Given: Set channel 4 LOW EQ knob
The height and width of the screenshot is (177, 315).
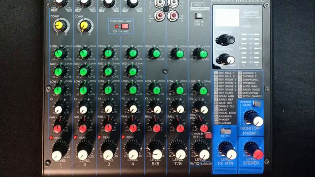Looking at the screenshot, I should pos(132,90).
